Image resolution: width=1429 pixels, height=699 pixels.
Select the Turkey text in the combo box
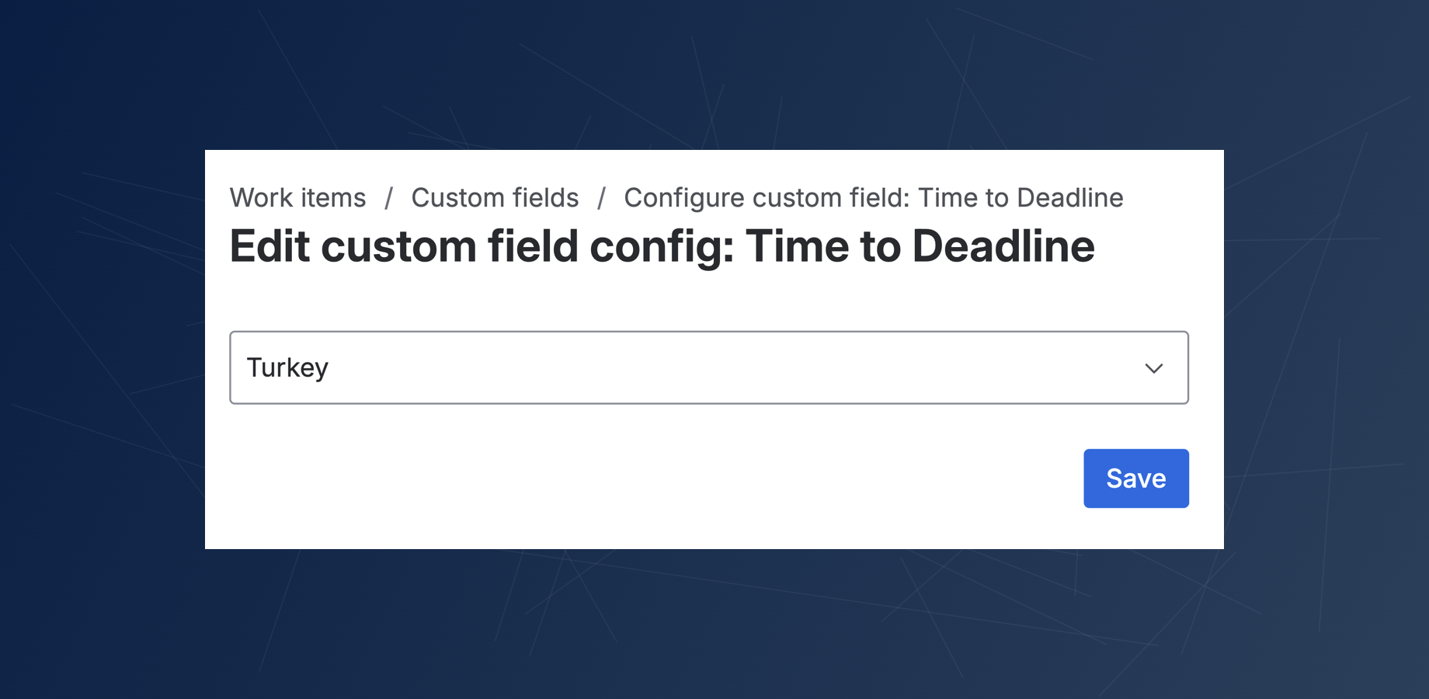287,367
